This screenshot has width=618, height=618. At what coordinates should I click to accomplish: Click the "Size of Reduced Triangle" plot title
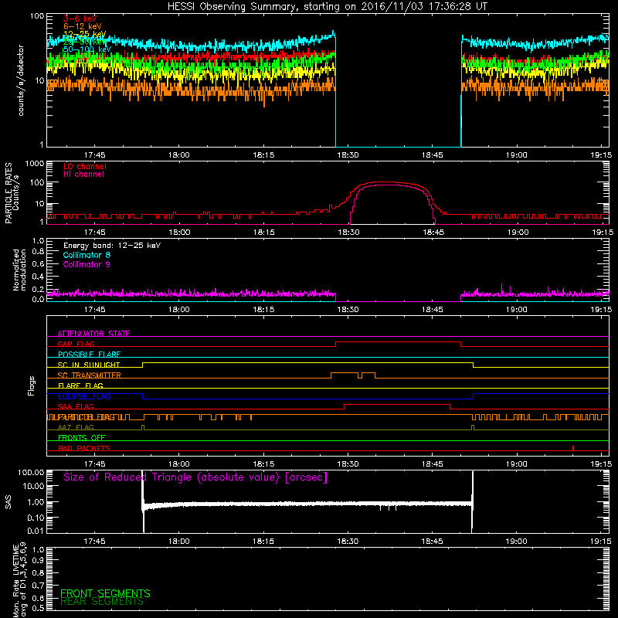(x=195, y=477)
